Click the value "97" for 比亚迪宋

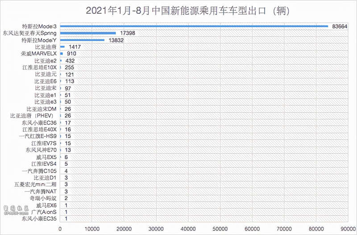coord(68,88)
